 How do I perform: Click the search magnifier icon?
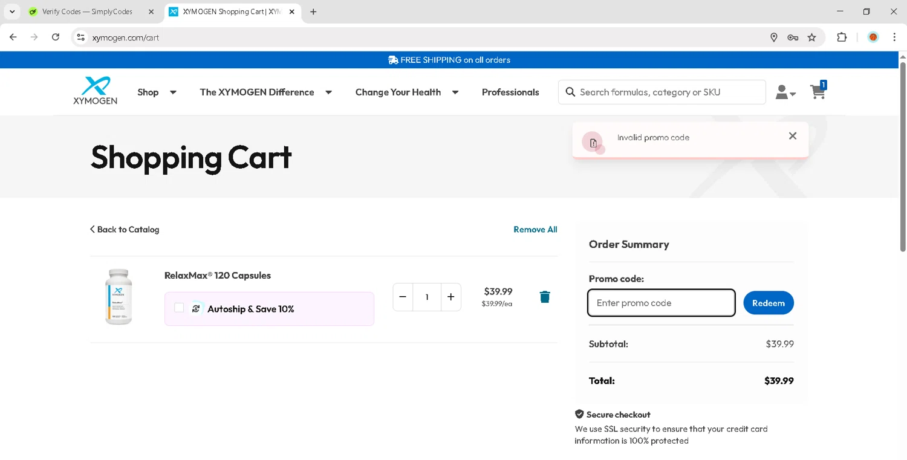pyautogui.click(x=570, y=92)
